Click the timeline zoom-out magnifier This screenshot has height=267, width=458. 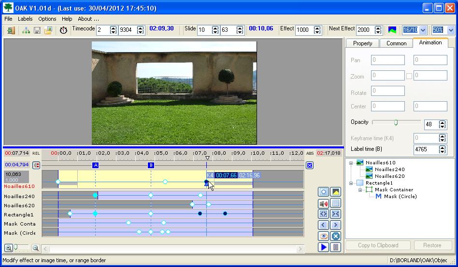(x=35, y=248)
